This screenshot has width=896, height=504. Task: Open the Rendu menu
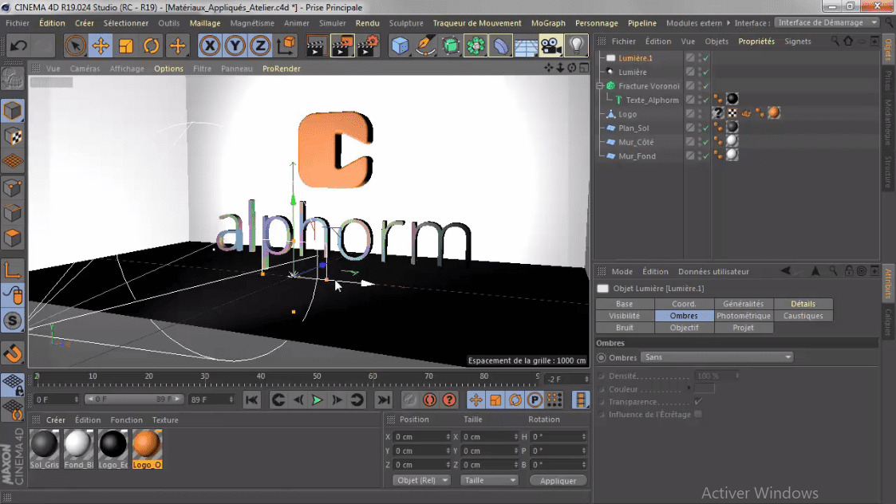click(x=368, y=23)
